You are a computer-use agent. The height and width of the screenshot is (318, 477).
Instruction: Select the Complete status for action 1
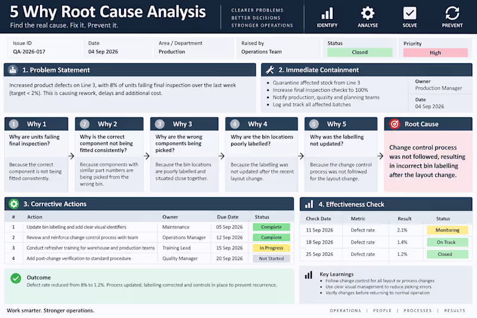pos(271,227)
